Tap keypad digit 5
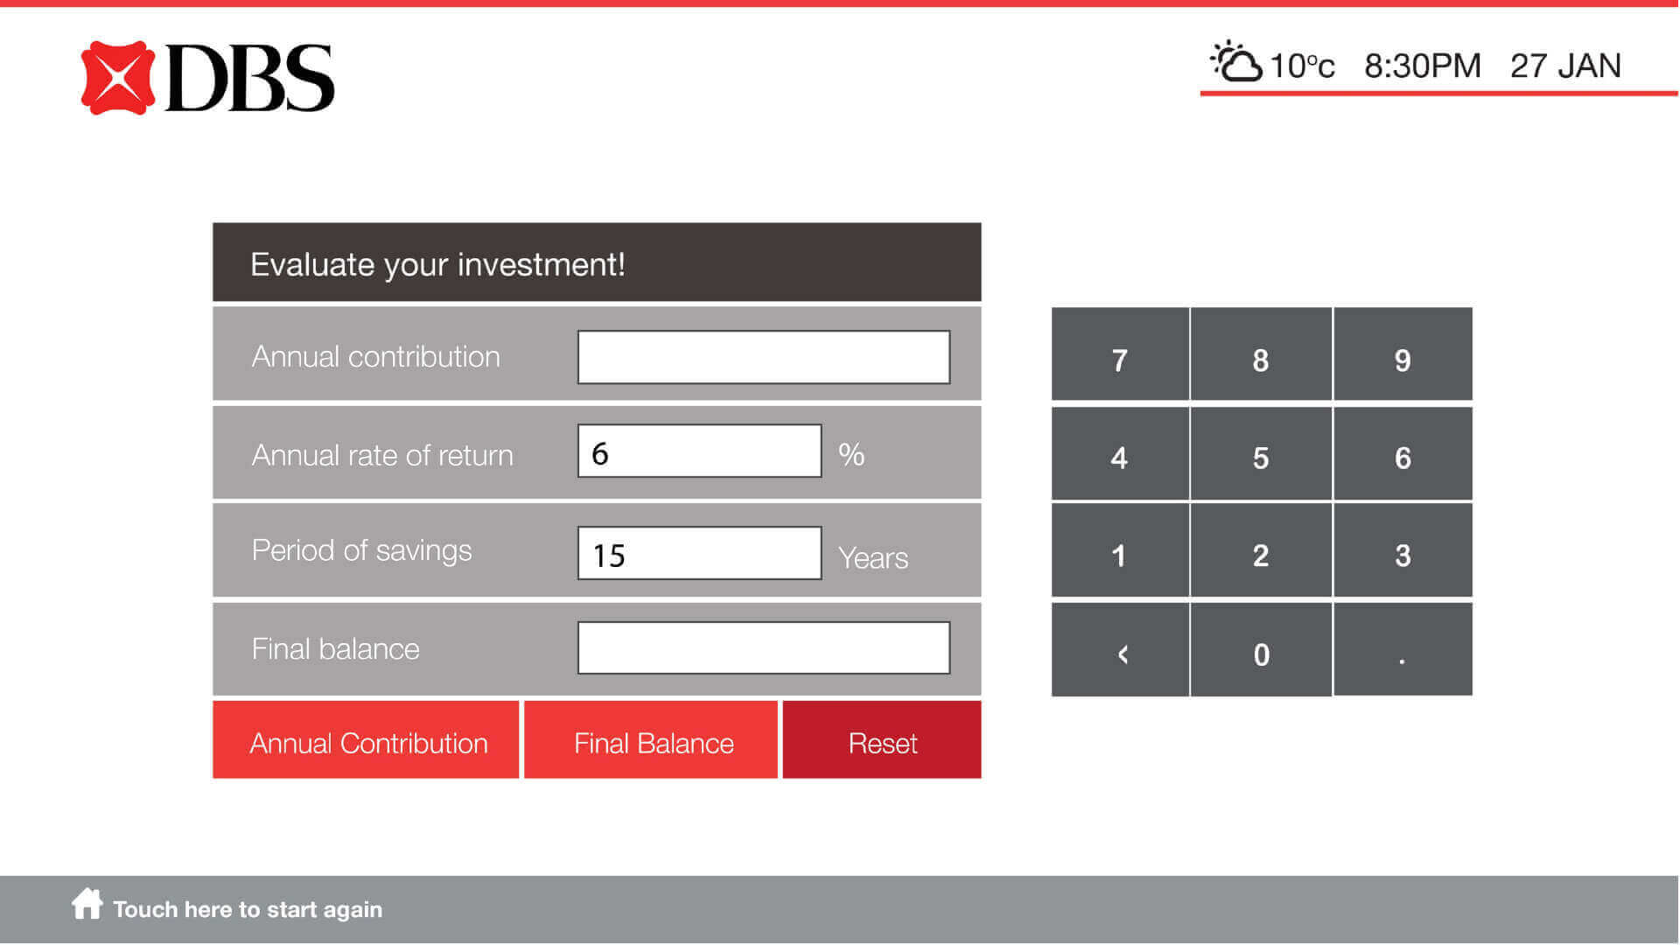The height and width of the screenshot is (945, 1680). 1260,457
